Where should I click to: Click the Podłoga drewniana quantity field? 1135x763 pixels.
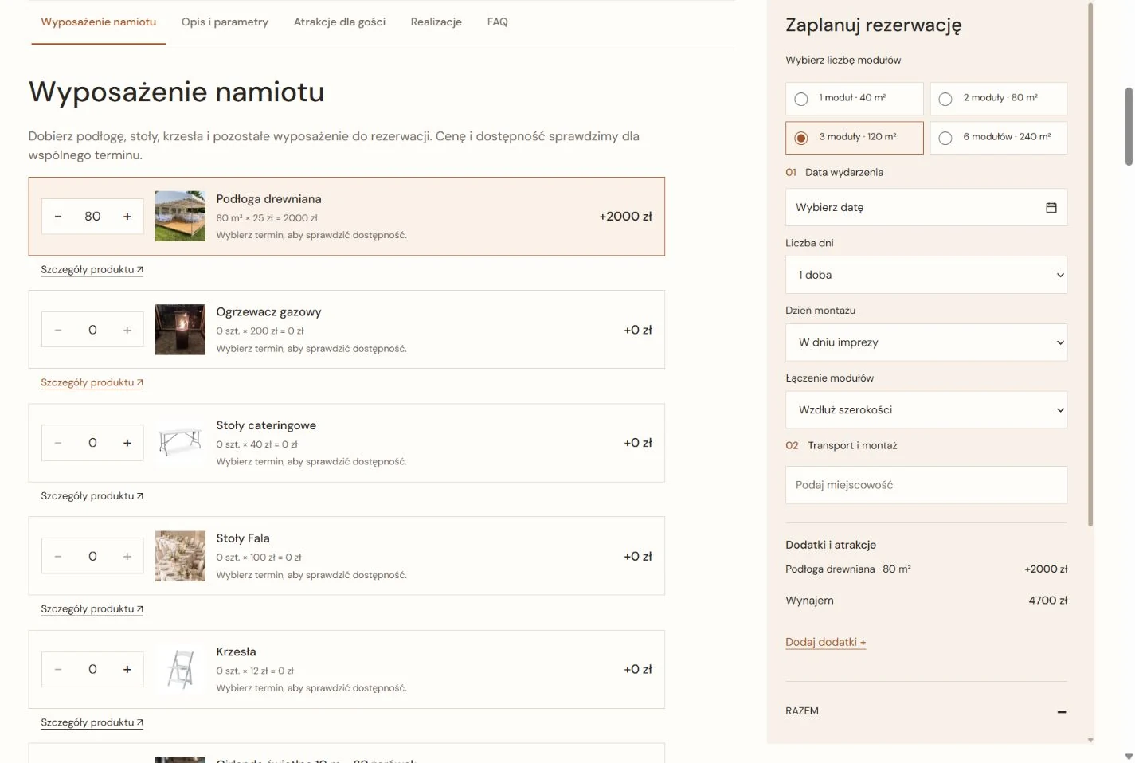[92, 217]
